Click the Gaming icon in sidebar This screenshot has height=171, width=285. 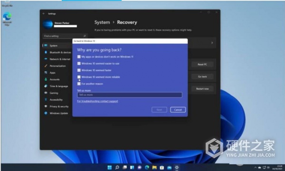tap(46, 93)
